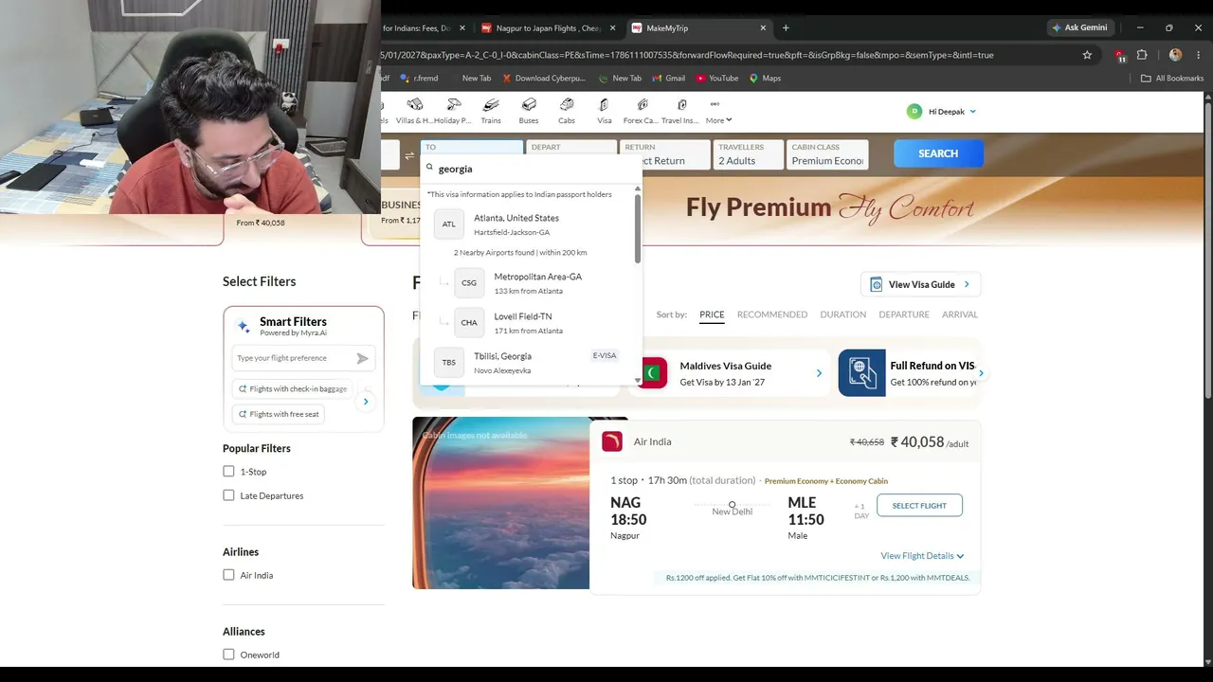Advance the visa guide carousel arrow
1213x682 pixels.
[x=981, y=373]
